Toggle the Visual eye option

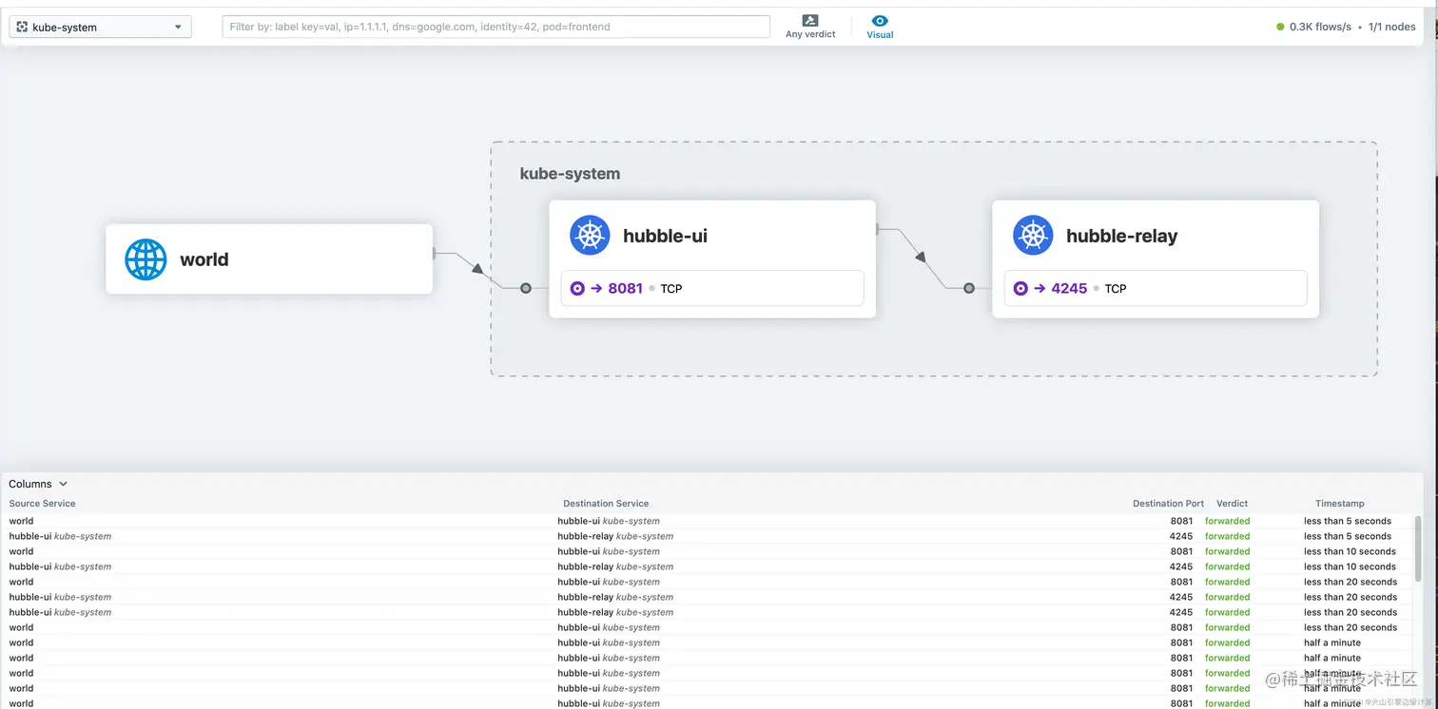pyautogui.click(x=880, y=27)
